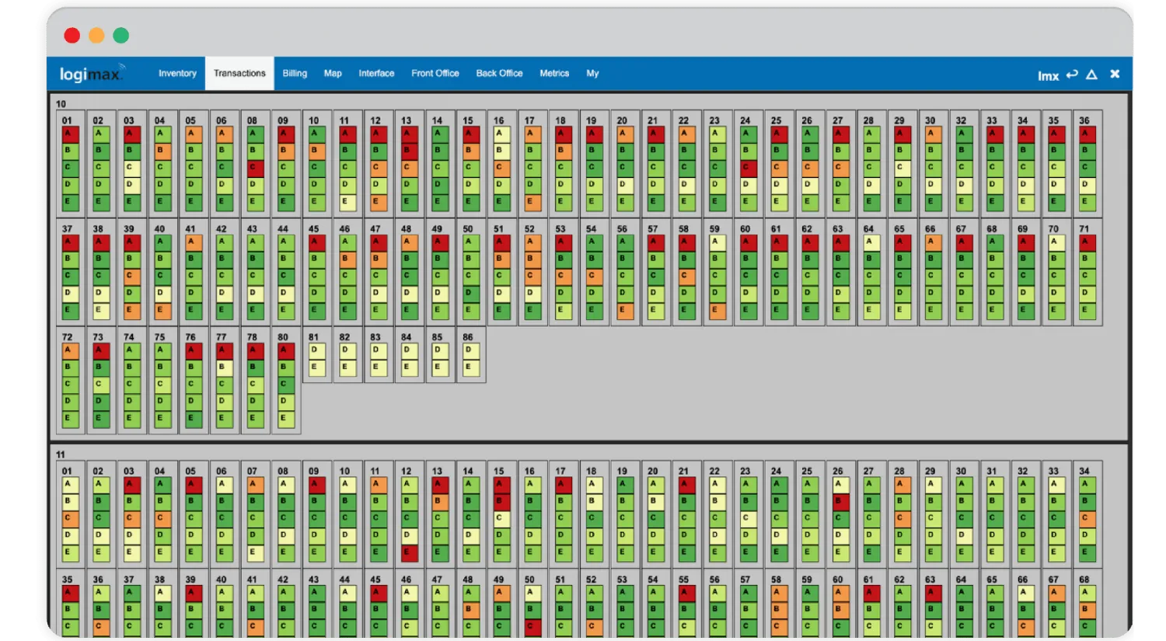Open the Inventory tab
The height and width of the screenshot is (641, 1166).
pyautogui.click(x=177, y=73)
